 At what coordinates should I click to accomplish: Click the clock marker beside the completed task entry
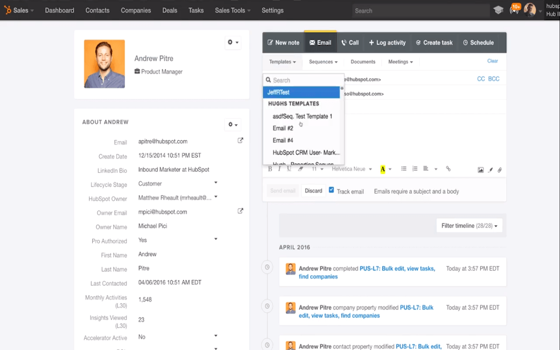point(267,267)
